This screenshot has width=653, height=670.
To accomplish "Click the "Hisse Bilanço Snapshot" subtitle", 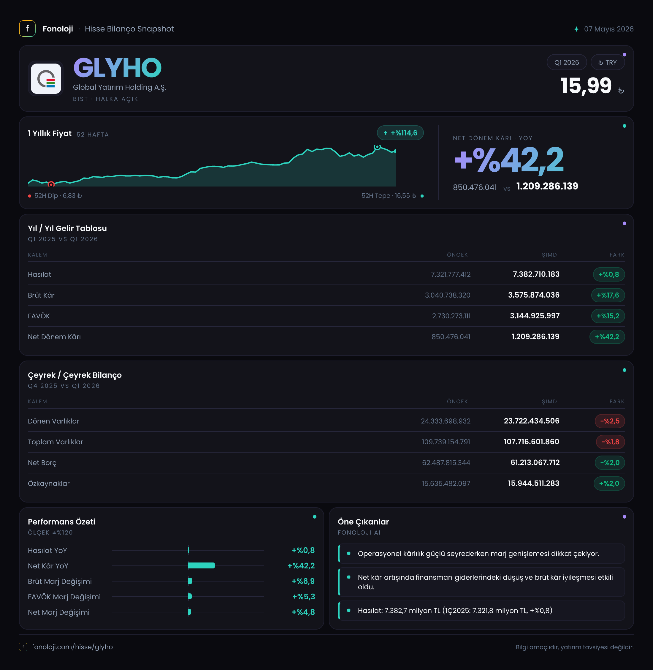I will tap(129, 29).
